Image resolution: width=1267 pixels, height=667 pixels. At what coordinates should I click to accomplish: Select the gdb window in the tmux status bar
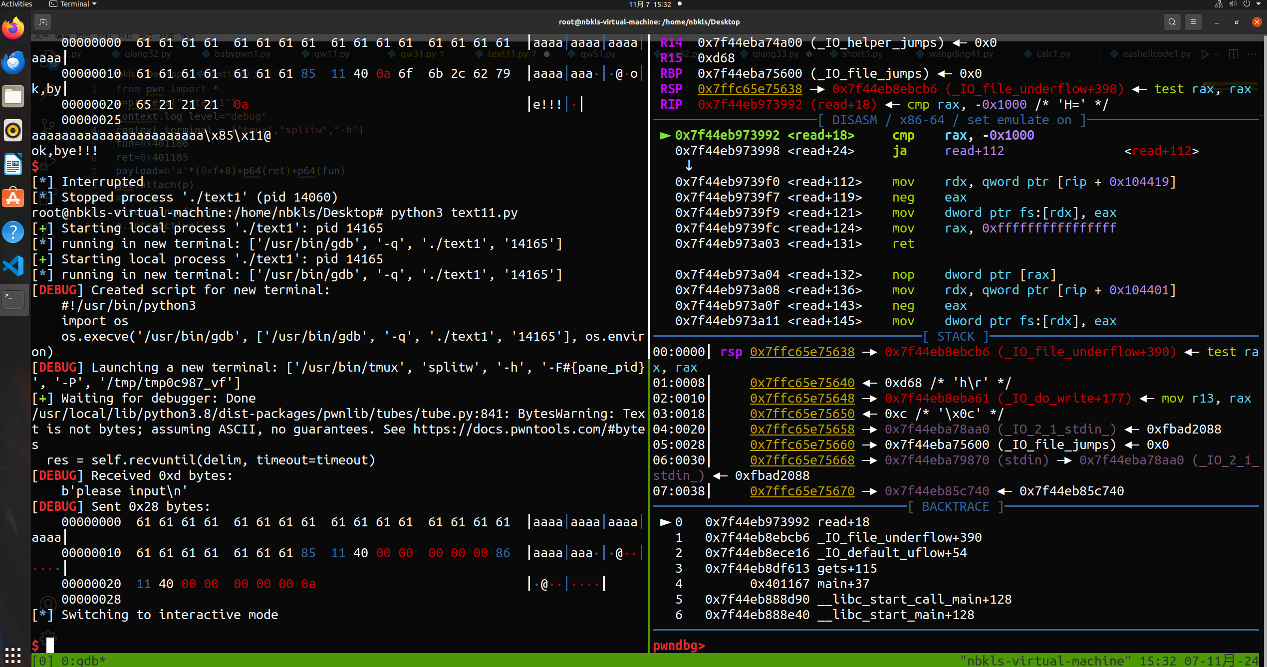(83, 660)
